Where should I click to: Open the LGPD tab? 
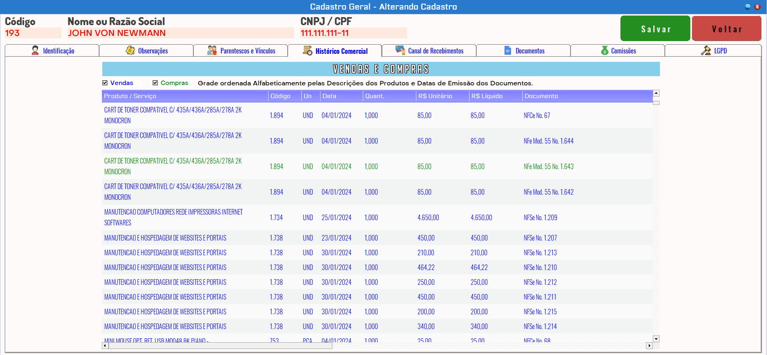coord(713,51)
